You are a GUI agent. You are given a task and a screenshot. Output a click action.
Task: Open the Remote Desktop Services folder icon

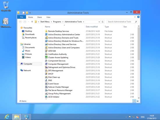point(46,31)
